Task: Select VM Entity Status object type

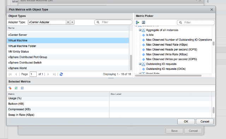Action: coord(68,52)
